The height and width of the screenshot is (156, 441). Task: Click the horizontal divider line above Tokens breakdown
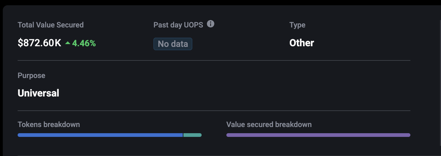coord(214,110)
